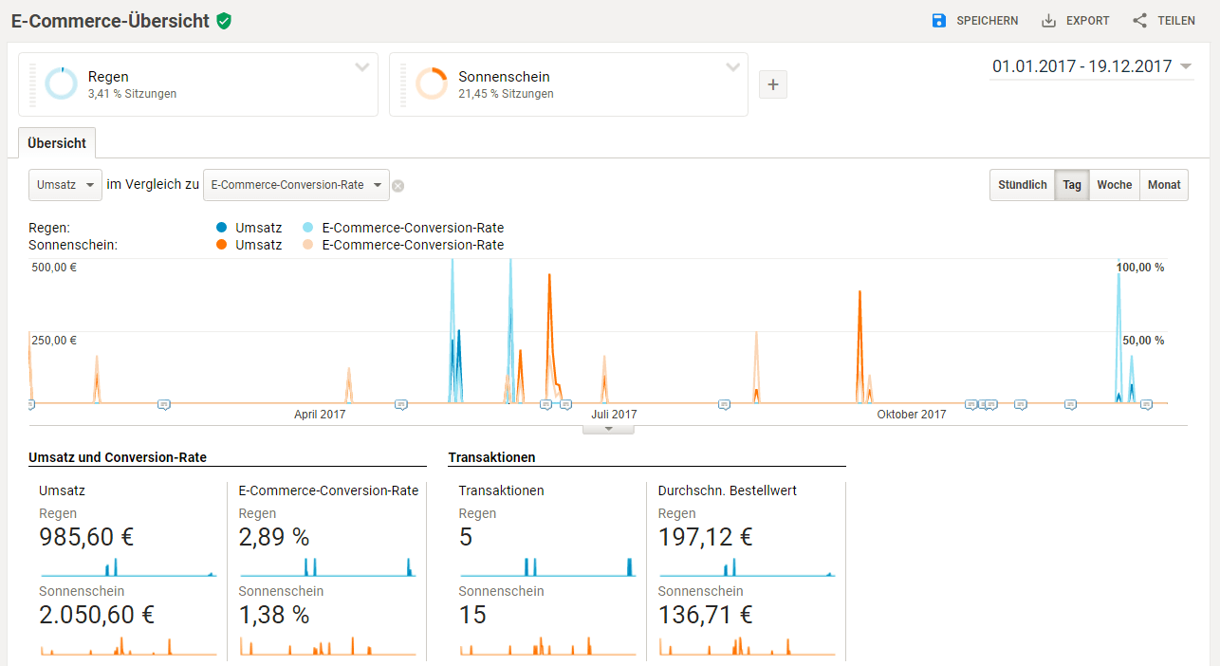The width and height of the screenshot is (1220, 666).
Task: Click annotation marker near April 2017
Action: point(400,405)
